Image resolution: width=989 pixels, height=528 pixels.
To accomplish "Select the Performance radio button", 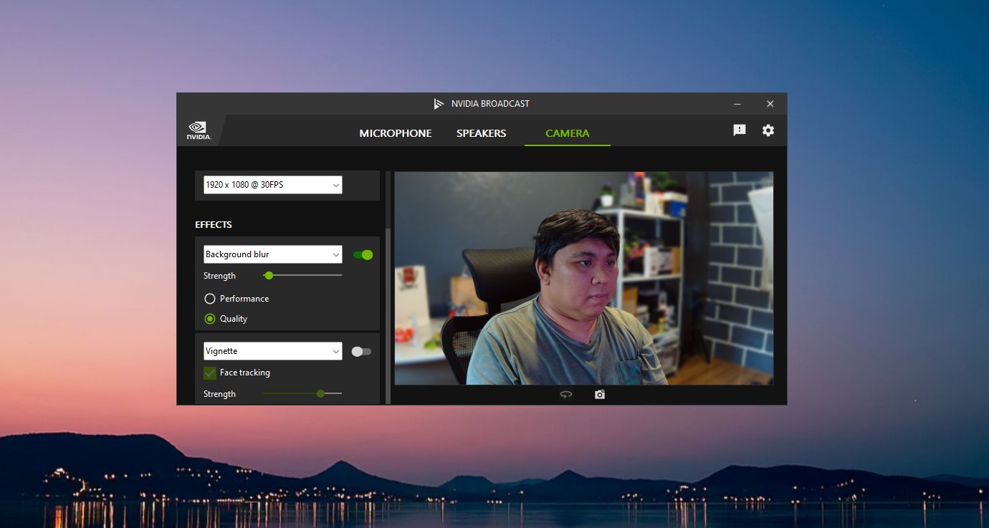I will 210,299.
